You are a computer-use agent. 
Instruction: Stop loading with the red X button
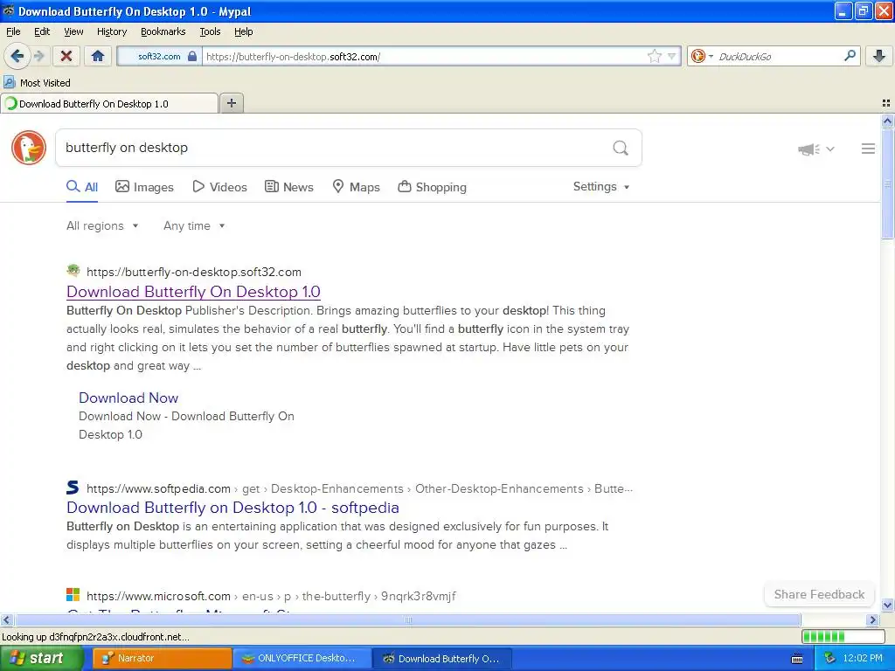point(66,56)
